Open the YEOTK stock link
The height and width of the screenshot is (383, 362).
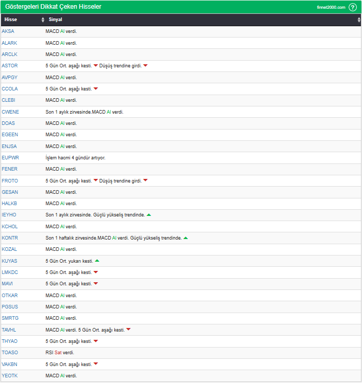click(x=10, y=376)
